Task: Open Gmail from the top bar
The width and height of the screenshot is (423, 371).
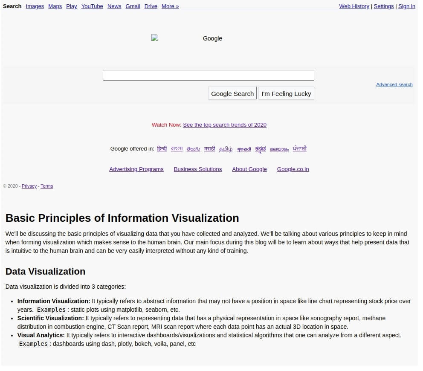Action: pyautogui.click(x=133, y=6)
